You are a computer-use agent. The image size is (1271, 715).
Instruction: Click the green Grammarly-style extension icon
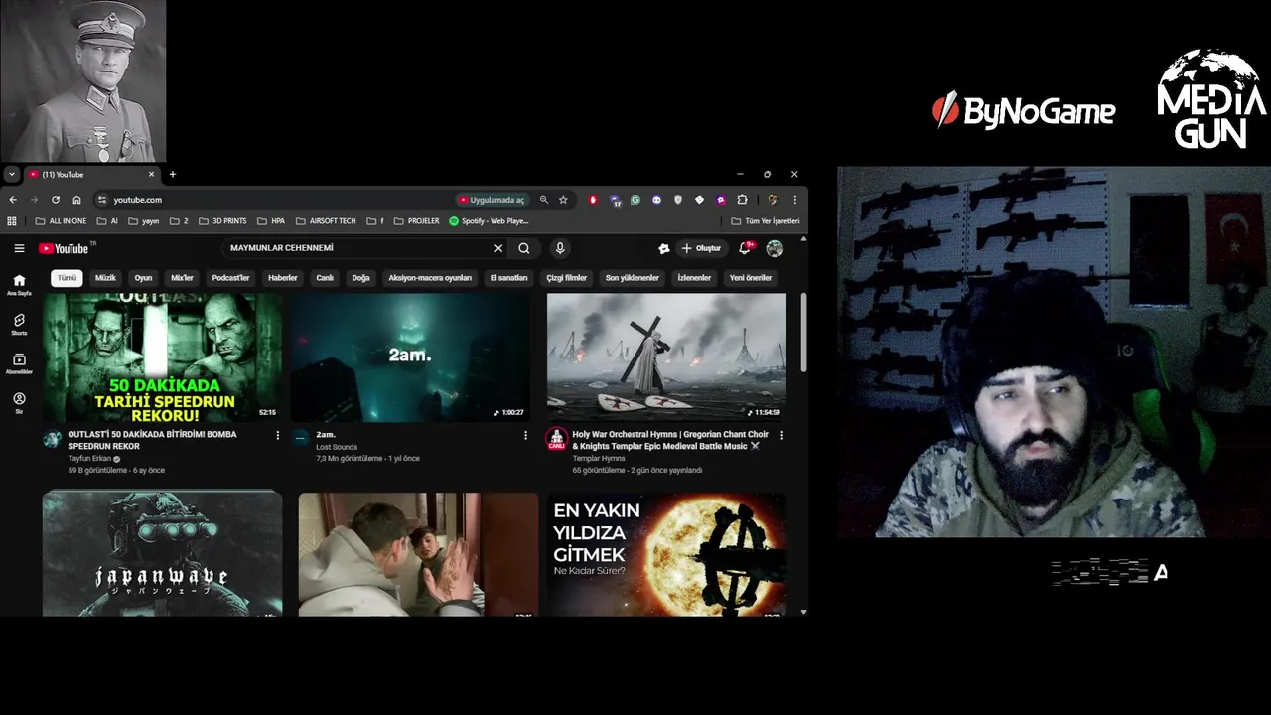coord(635,200)
